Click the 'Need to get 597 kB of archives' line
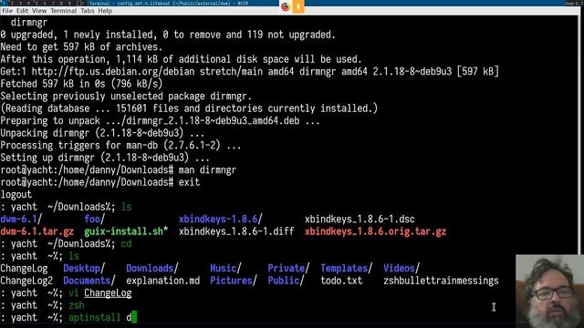Screen dimensions: 584x328 tap(81, 46)
